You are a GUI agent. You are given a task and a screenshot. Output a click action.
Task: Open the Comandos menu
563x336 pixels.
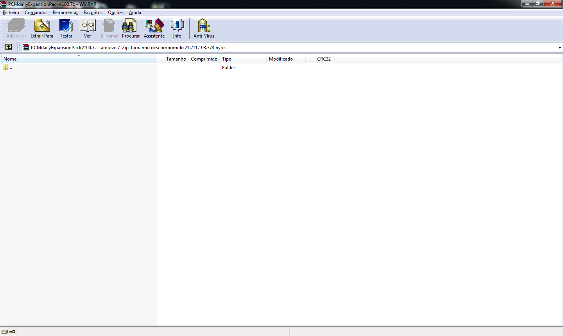(36, 13)
